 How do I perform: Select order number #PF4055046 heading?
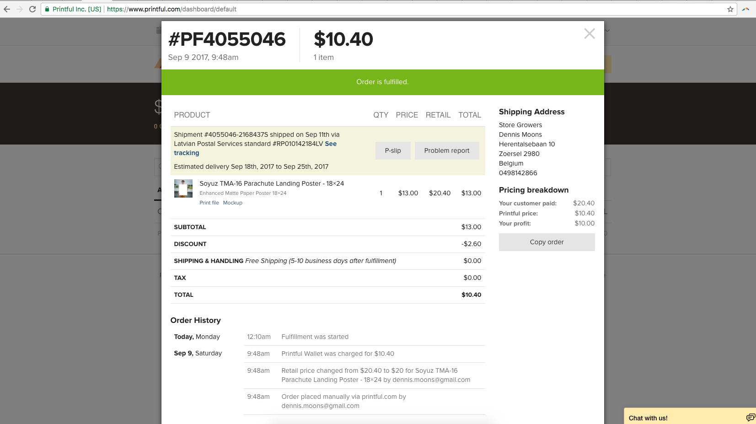(227, 39)
